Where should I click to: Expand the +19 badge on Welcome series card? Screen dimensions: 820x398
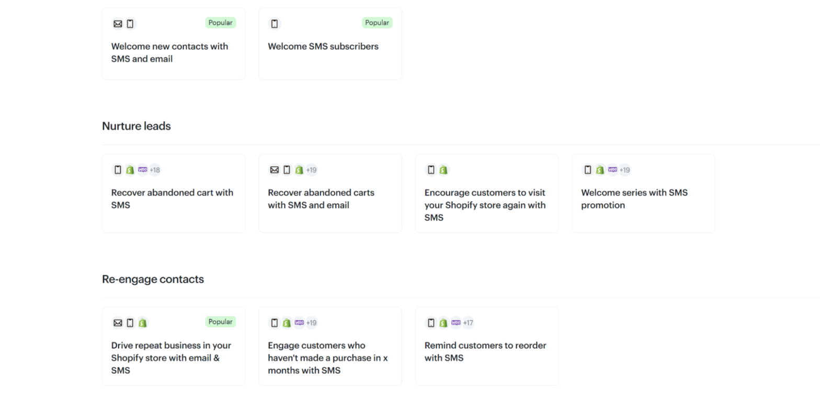click(x=625, y=169)
